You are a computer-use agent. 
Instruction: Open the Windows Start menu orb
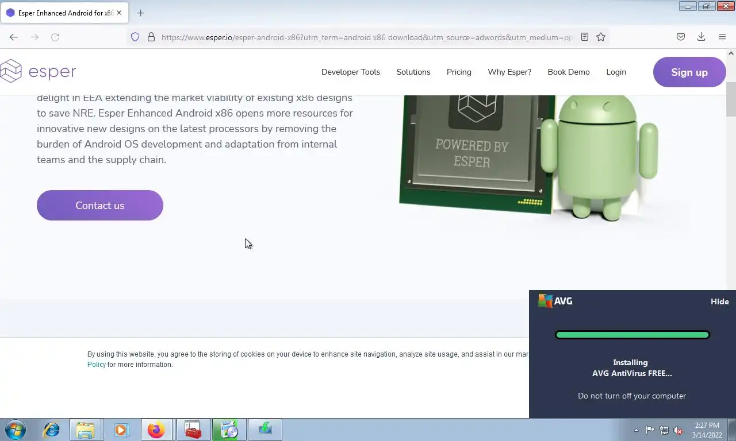16,430
